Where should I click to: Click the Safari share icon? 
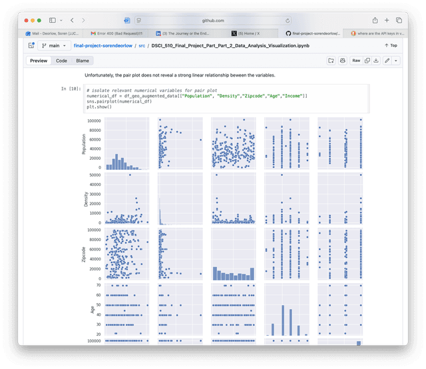point(375,21)
